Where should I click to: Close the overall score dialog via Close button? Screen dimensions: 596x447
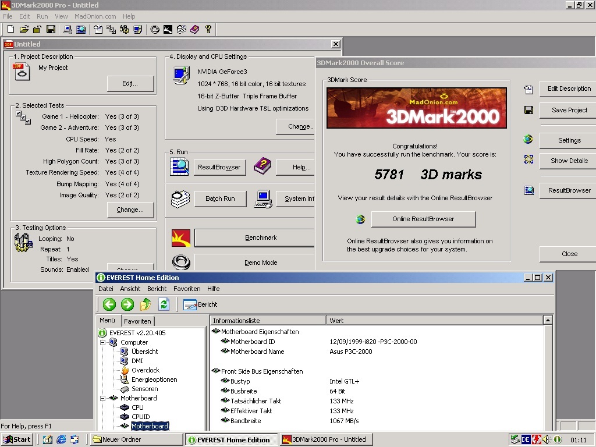pos(569,254)
